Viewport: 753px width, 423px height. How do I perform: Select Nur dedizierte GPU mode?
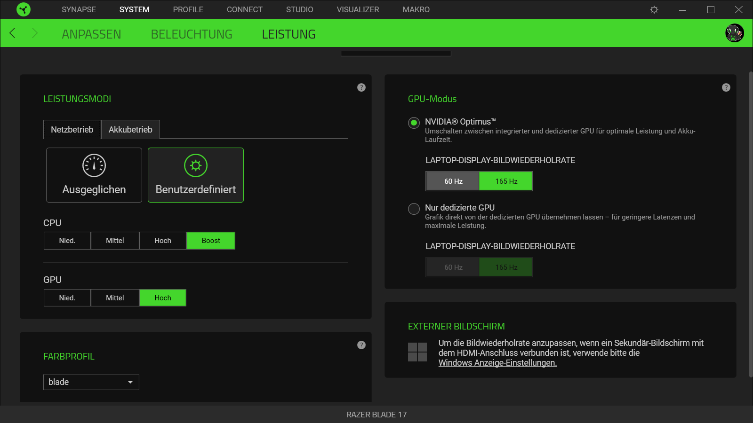pos(414,209)
